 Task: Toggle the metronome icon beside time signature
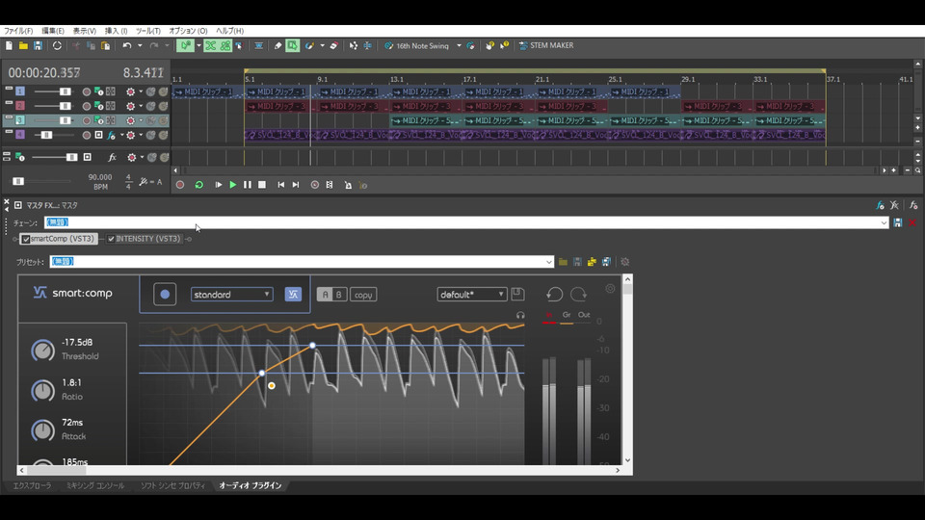(144, 182)
